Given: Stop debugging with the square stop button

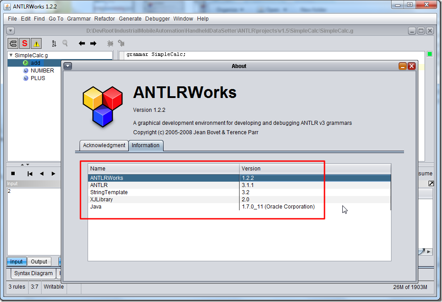Looking at the screenshot, I should click(13, 174).
